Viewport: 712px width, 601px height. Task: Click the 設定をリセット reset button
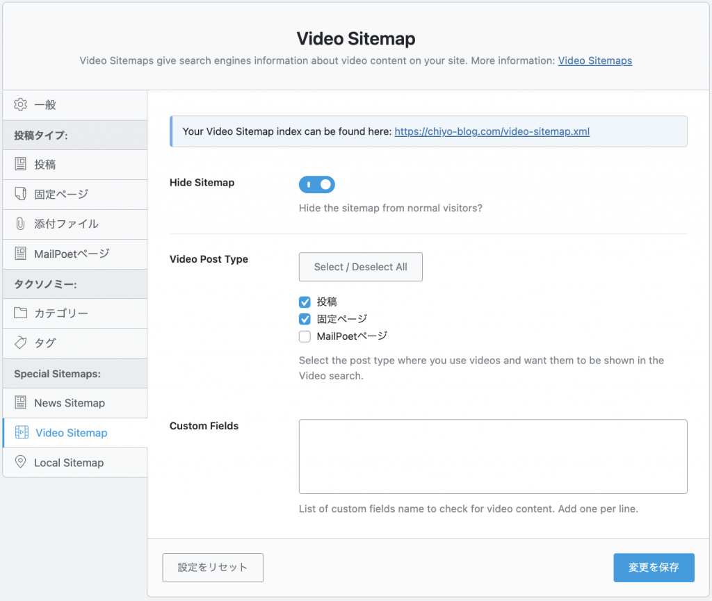213,568
